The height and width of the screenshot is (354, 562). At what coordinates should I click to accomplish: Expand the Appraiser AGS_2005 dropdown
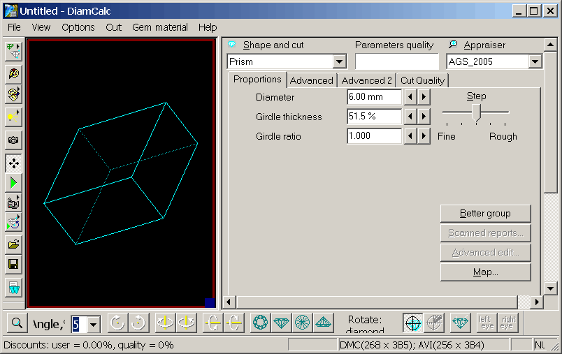[x=535, y=62]
